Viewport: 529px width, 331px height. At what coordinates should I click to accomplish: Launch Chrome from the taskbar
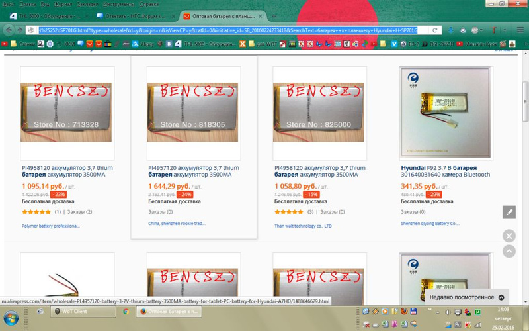[126, 311]
